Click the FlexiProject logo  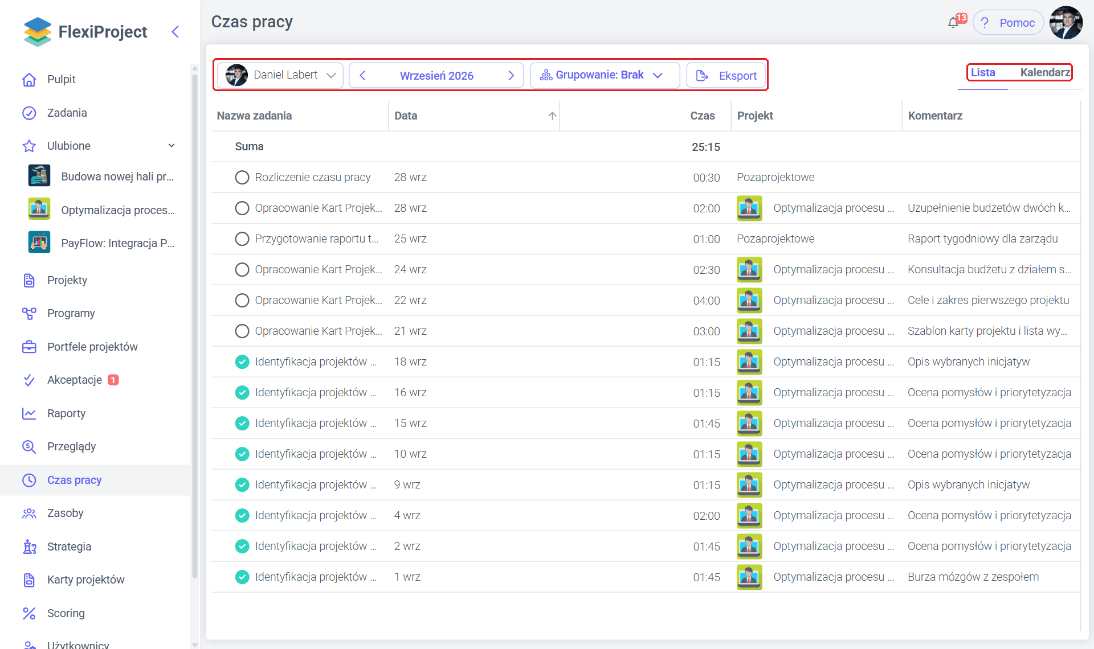click(85, 31)
